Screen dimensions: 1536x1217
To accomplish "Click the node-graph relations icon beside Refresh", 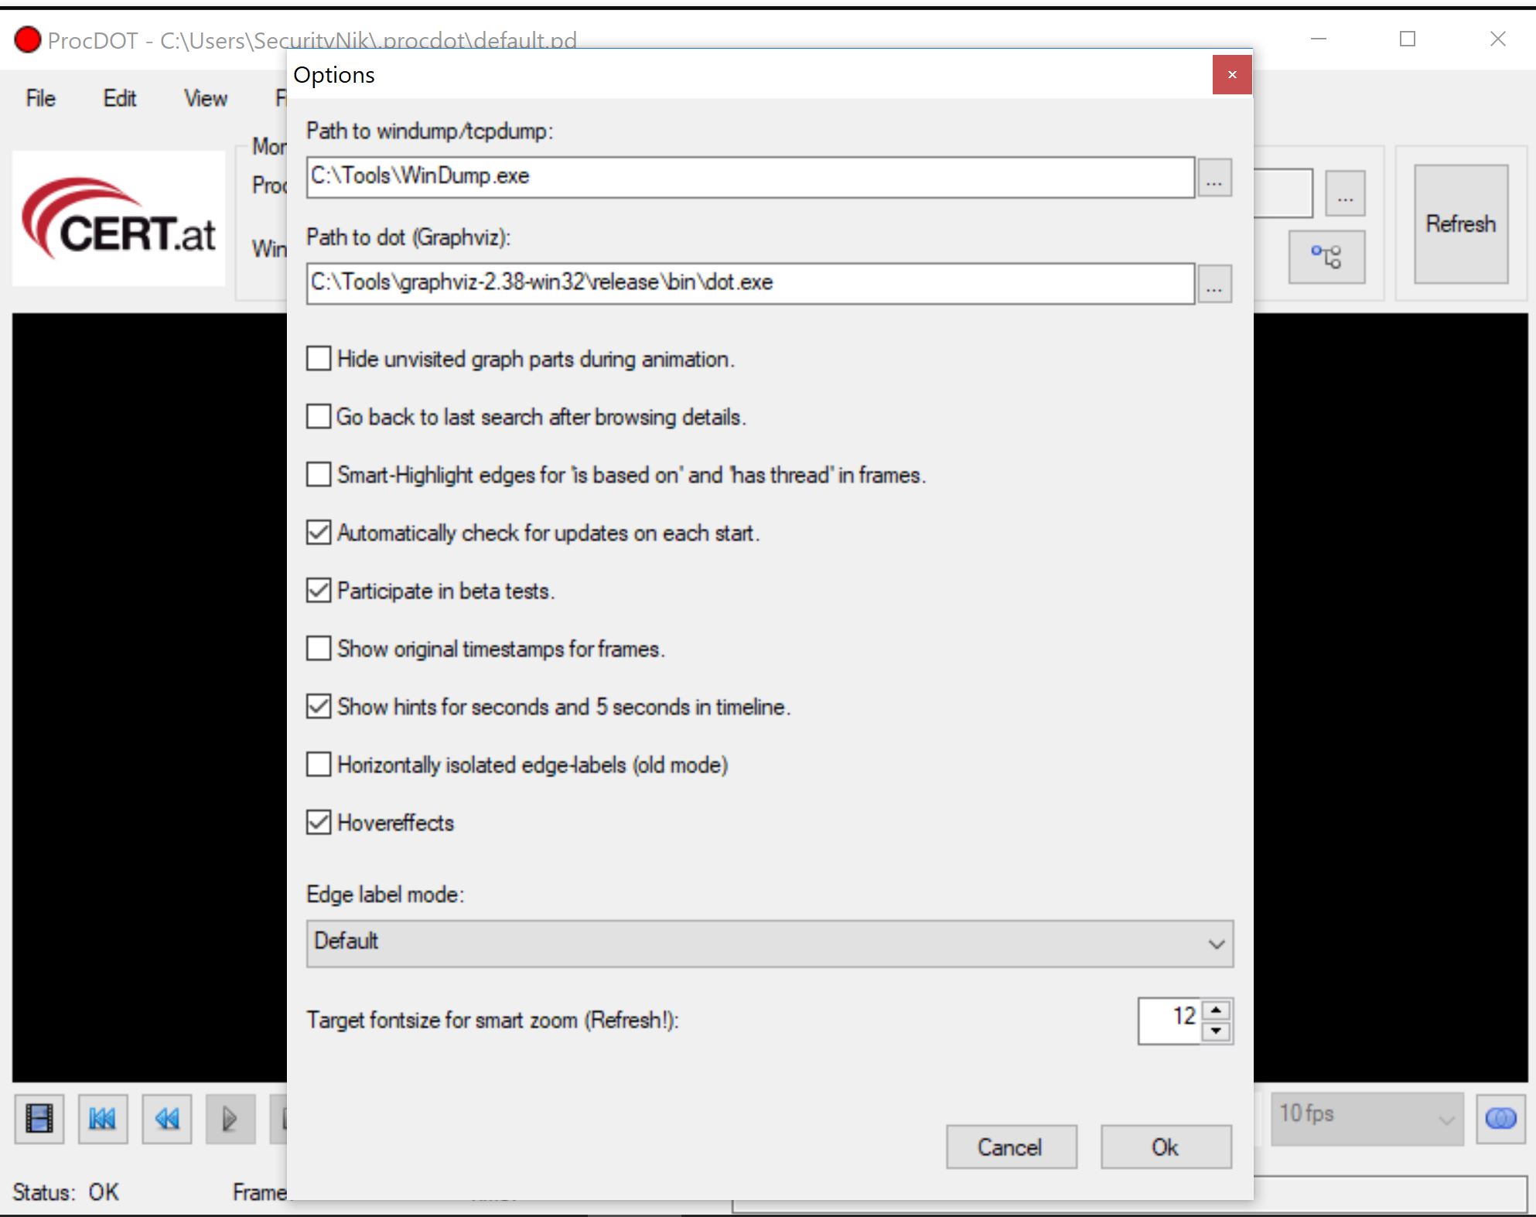I will (x=1326, y=255).
